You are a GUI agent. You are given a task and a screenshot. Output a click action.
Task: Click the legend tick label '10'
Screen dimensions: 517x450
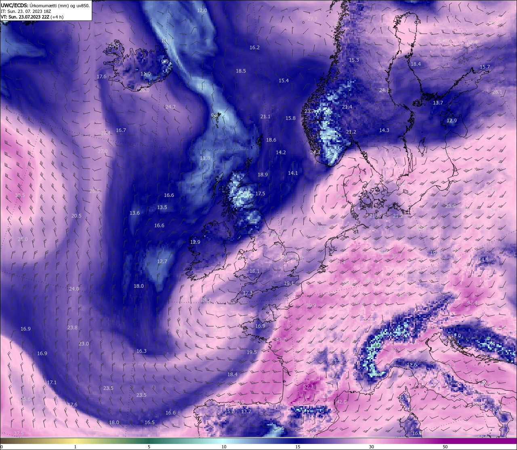click(224, 447)
